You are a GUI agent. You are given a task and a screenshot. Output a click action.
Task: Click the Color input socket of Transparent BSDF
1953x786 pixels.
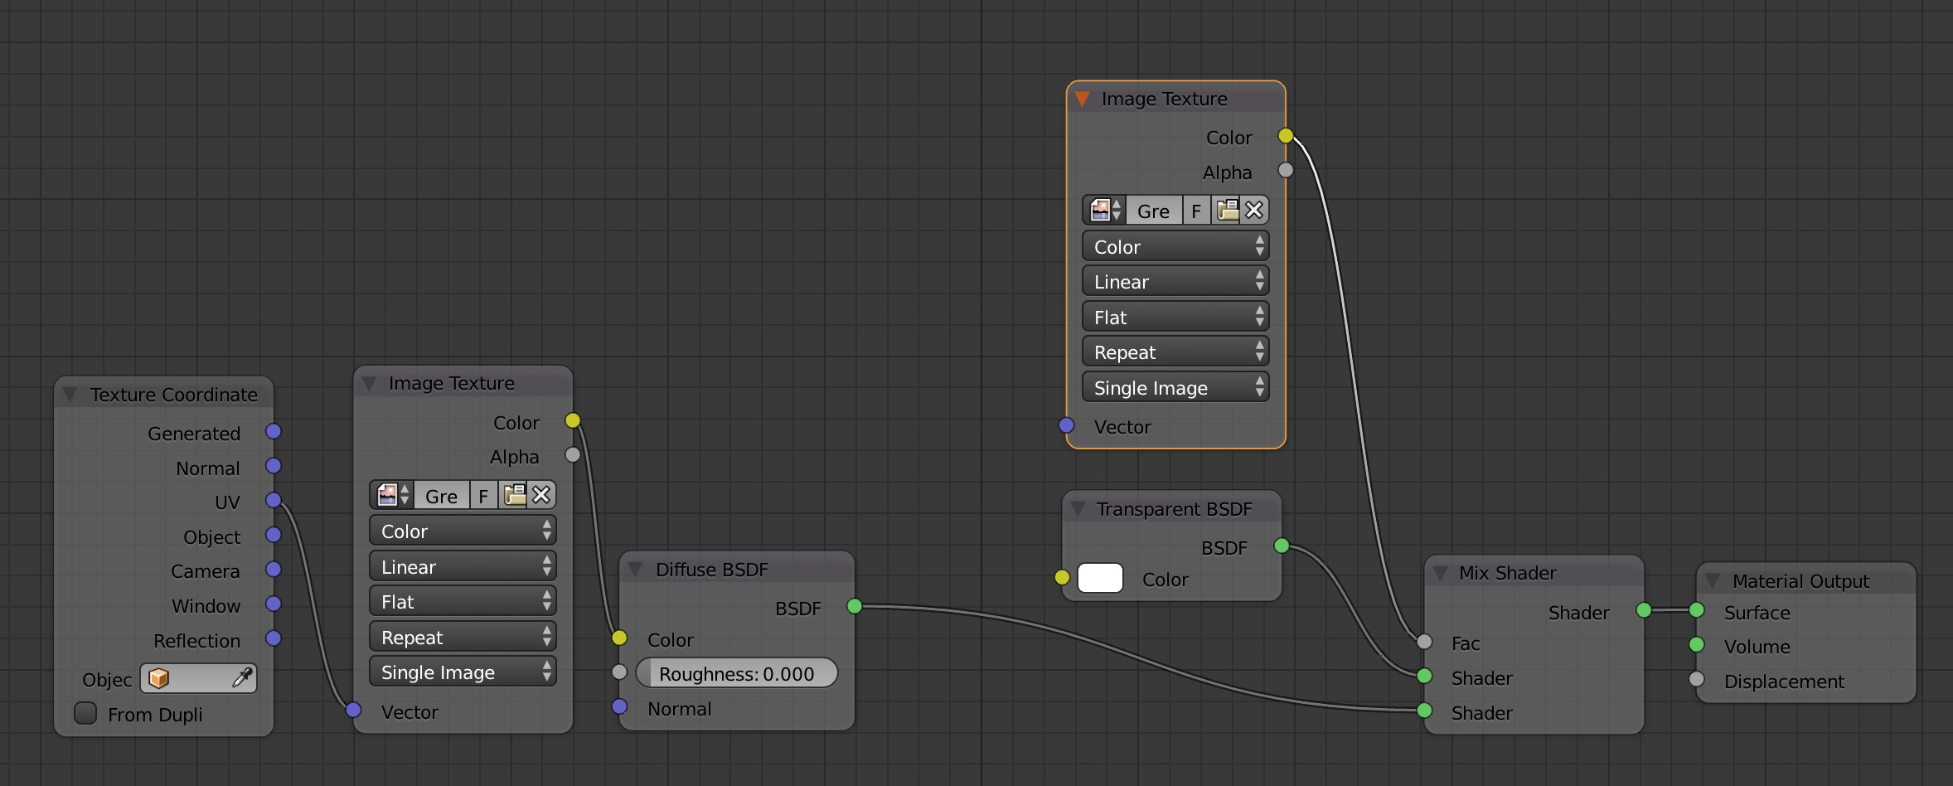tap(1062, 577)
